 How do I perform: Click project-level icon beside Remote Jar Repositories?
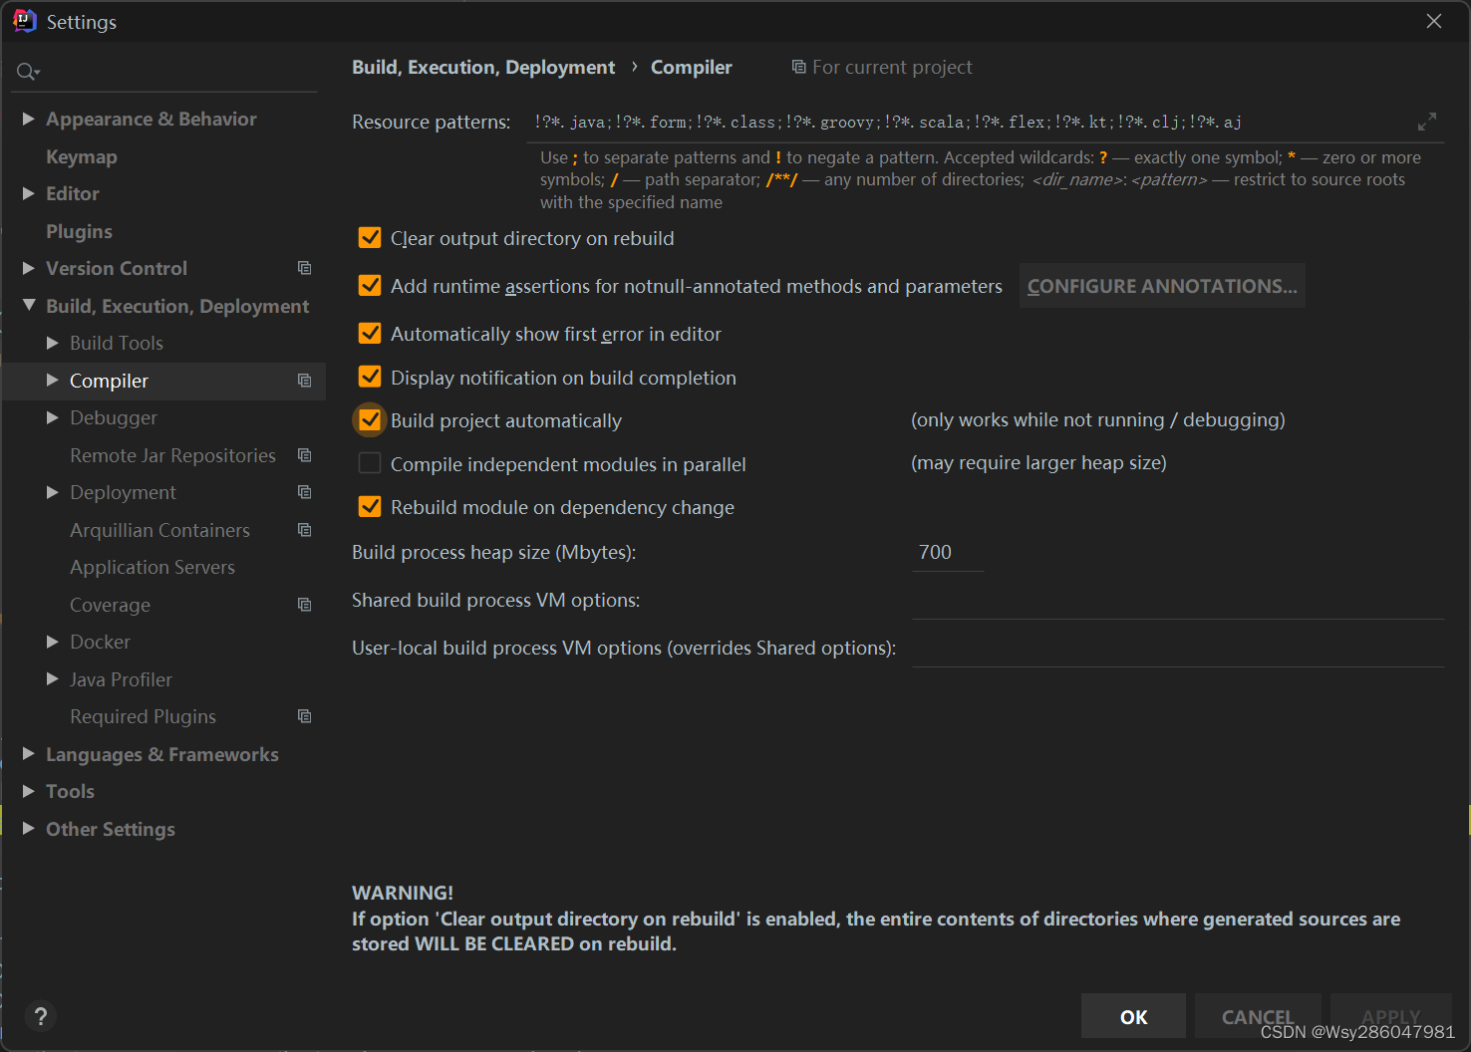305,455
